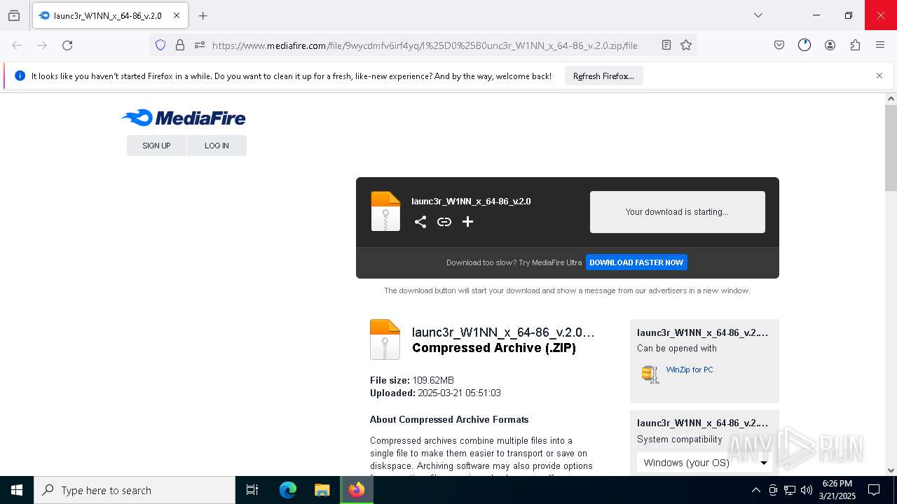Image resolution: width=897 pixels, height=504 pixels.
Task: Click the tracking protection shield icon
Action: click(x=160, y=45)
